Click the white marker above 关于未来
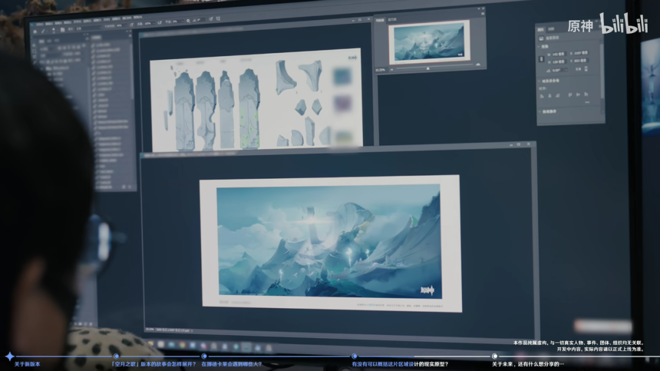 494,356
